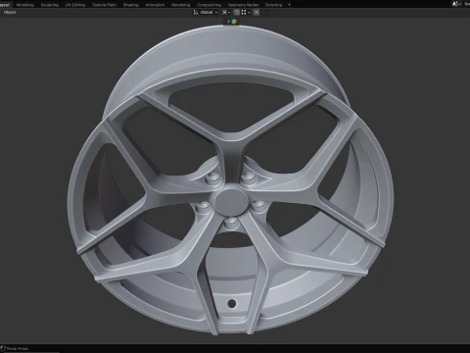The height and width of the screenshot is (353, 470).
Task: Click the colorful Blender add-on icon
Action: (234, 22)
